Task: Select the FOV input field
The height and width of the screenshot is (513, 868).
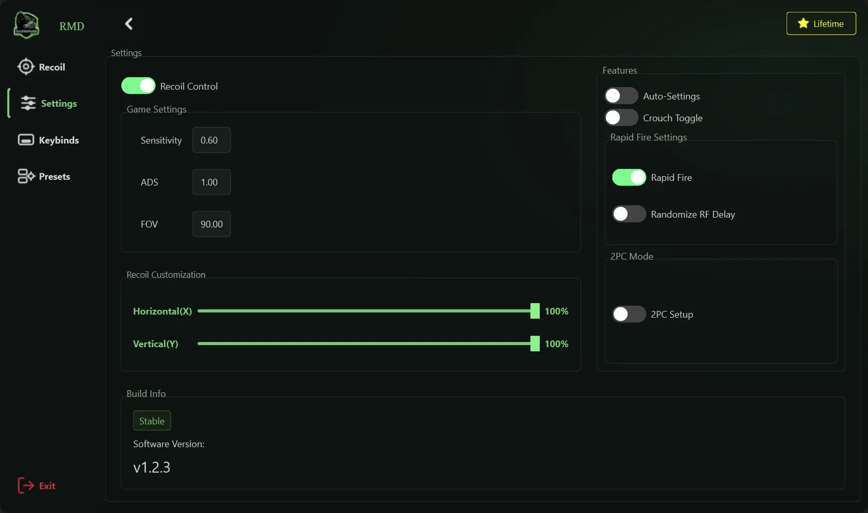Action: [211, 224]
